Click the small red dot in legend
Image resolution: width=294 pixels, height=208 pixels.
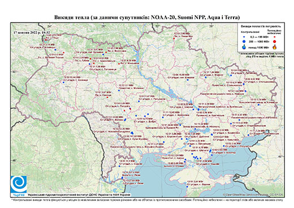coord(274,37)
